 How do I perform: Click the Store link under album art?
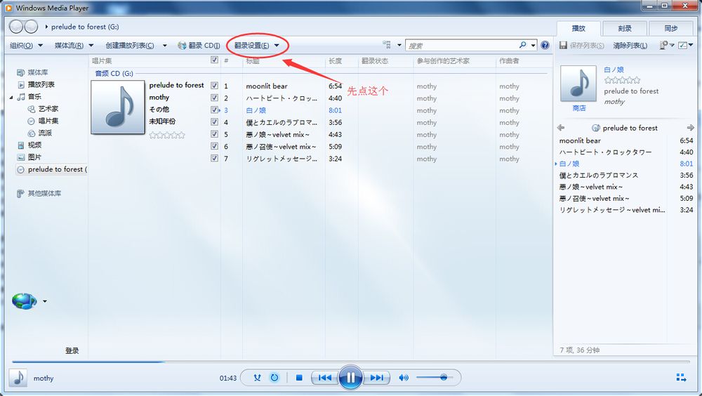(579, 108)
